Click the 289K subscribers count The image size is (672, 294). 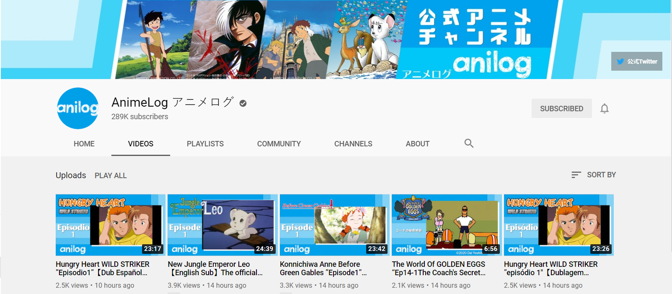click(140, 117)
